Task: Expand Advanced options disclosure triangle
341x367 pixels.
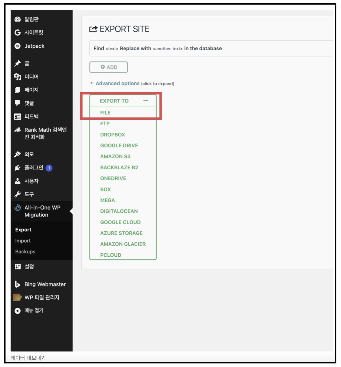Action: coord(92,83)
